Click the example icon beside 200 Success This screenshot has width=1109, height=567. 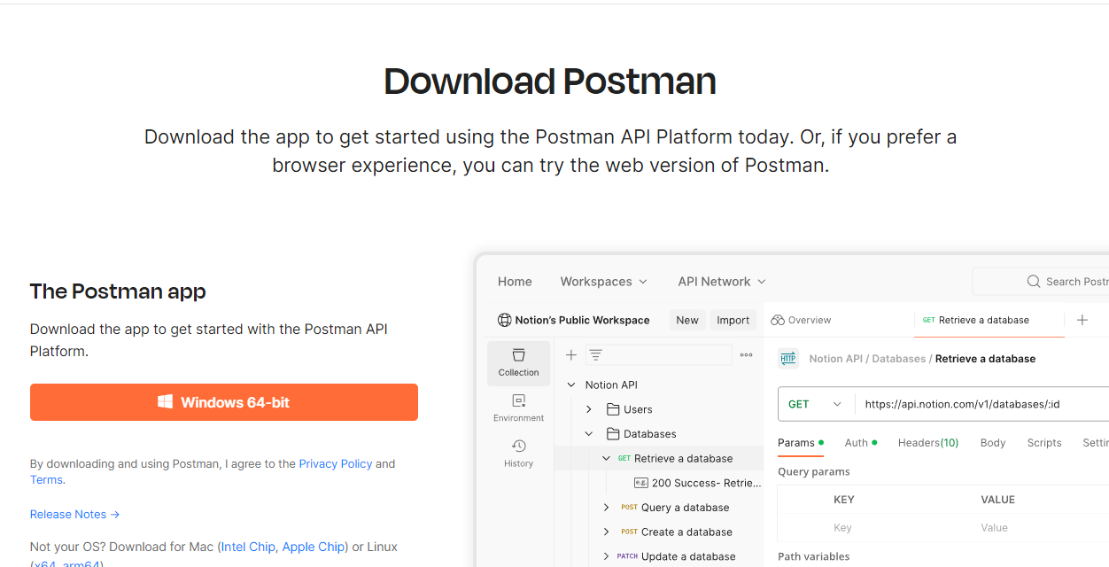pyautogui.click(x=641, y=483)
